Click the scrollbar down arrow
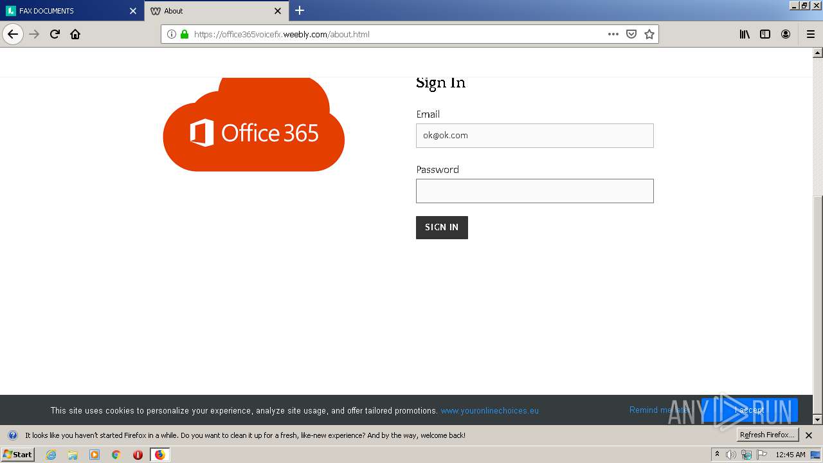 818,419
